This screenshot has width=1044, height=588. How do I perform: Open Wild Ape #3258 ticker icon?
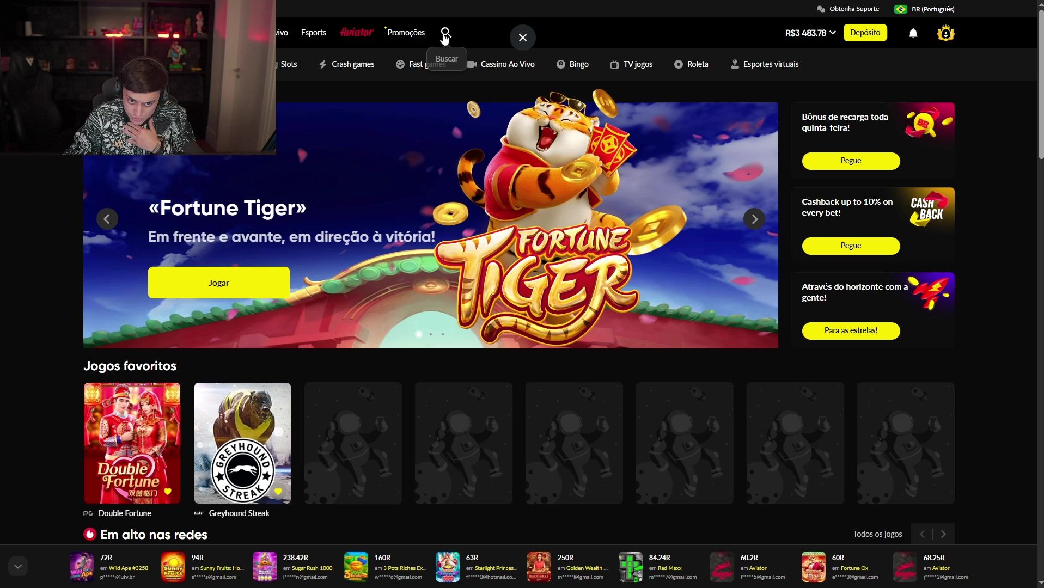point(82,567)
